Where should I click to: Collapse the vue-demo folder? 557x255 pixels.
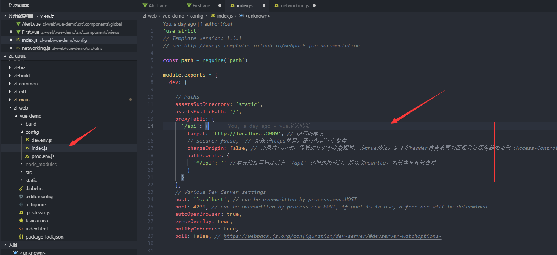click(x=30, y=116)
